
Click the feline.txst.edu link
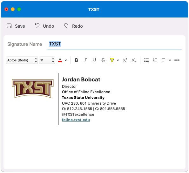[76, 120]
